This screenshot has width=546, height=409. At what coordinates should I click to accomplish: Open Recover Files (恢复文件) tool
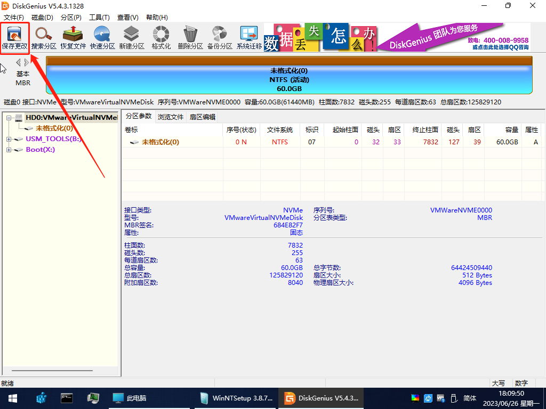point(73,38)
